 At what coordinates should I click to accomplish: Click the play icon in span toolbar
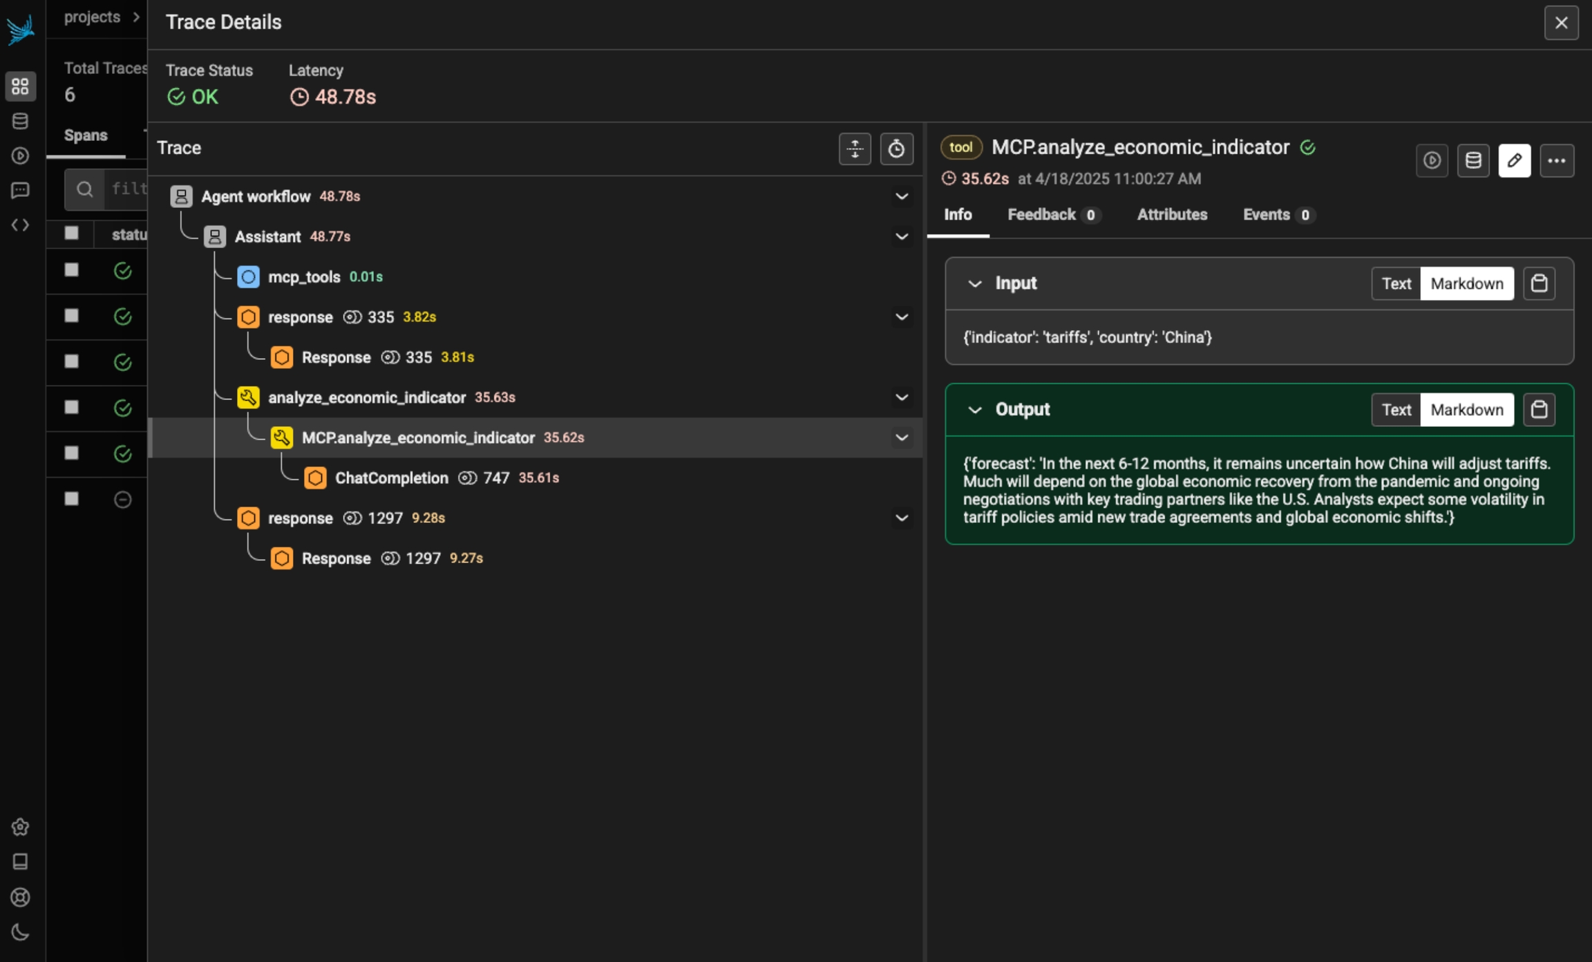click(1432, 161)
